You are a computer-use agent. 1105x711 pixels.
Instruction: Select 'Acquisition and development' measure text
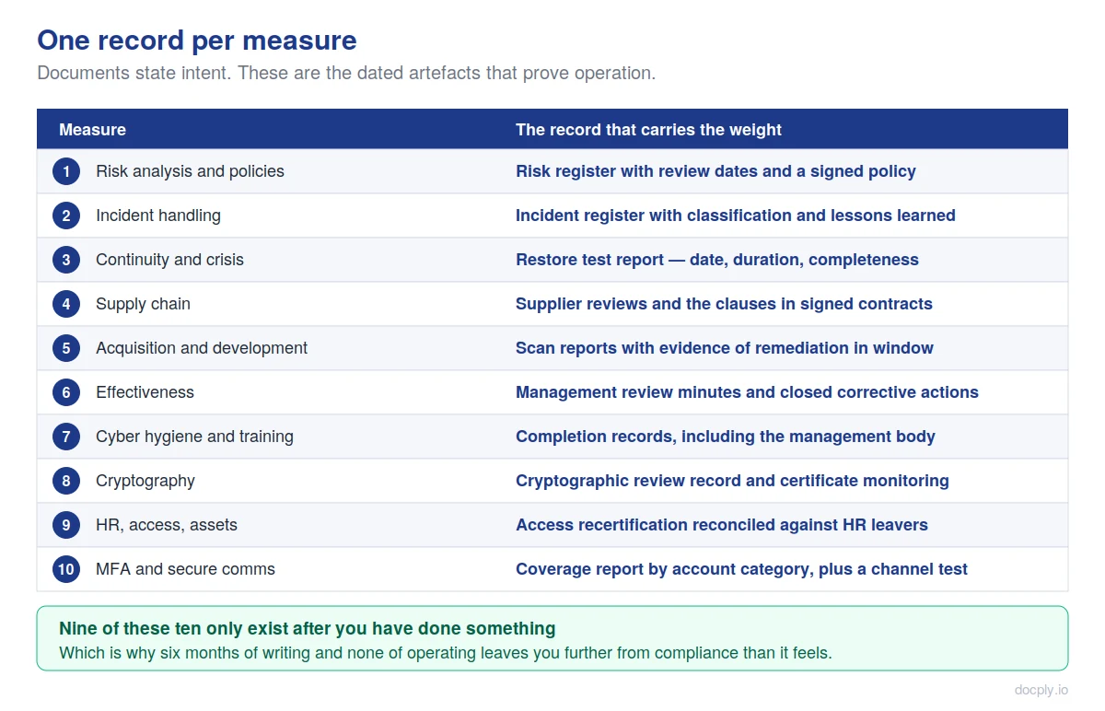pyautogui.click(x=202, y=348)
